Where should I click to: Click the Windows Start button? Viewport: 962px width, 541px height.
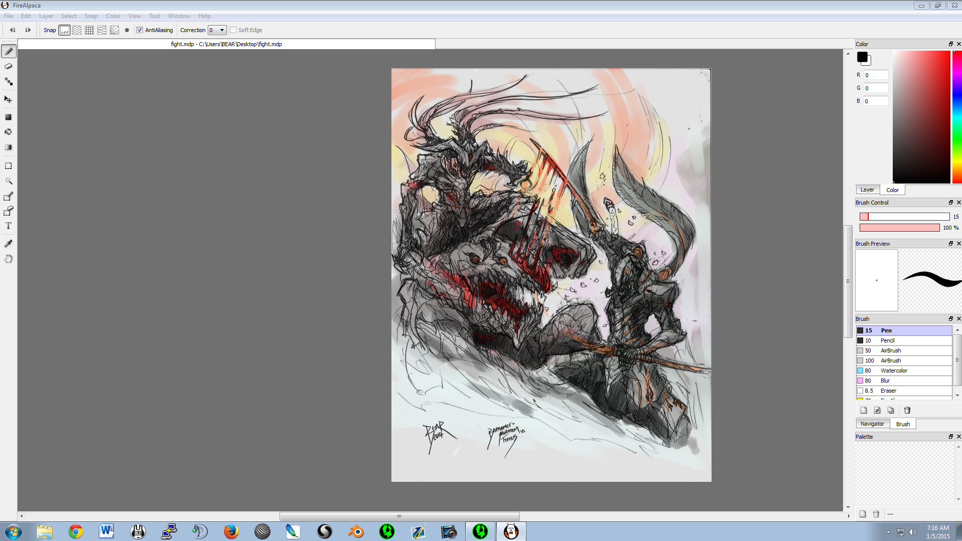pyautogui.click(x=14, y=531)
